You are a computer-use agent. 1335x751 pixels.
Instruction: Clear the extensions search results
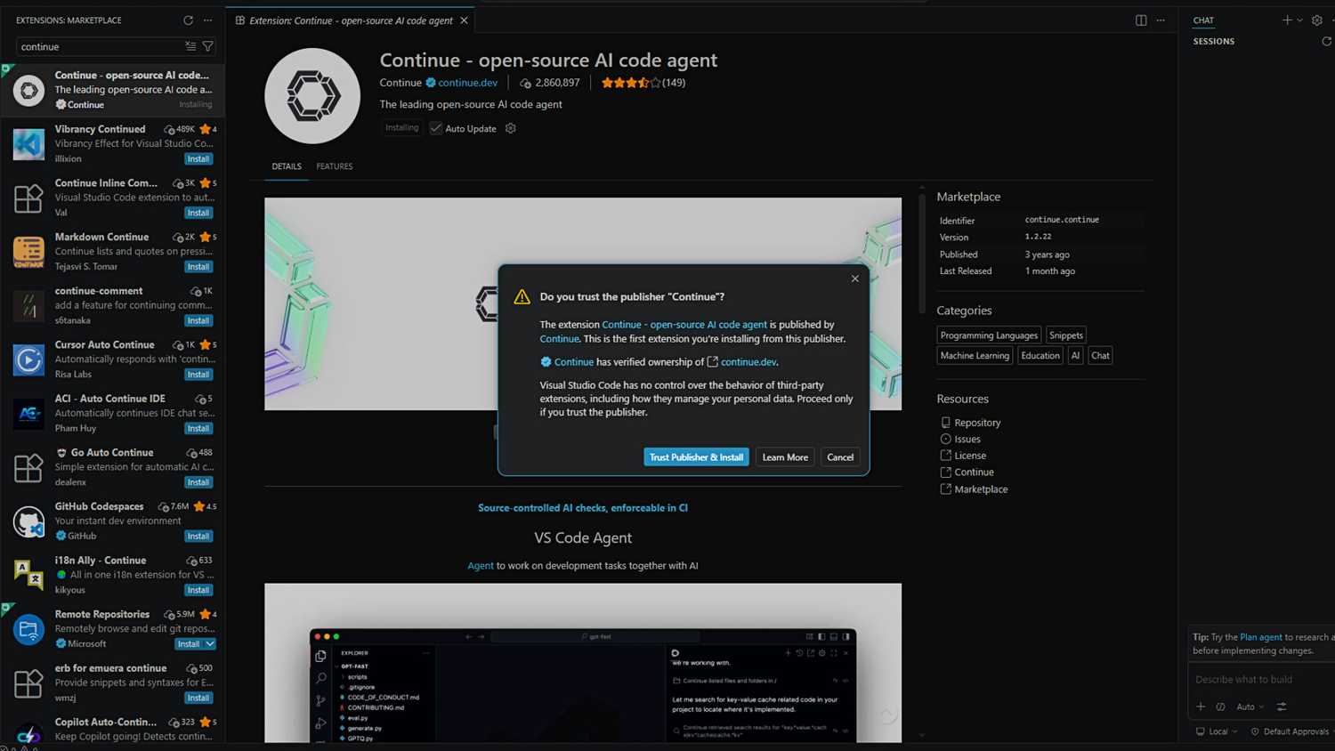click(x=190, y=46)
